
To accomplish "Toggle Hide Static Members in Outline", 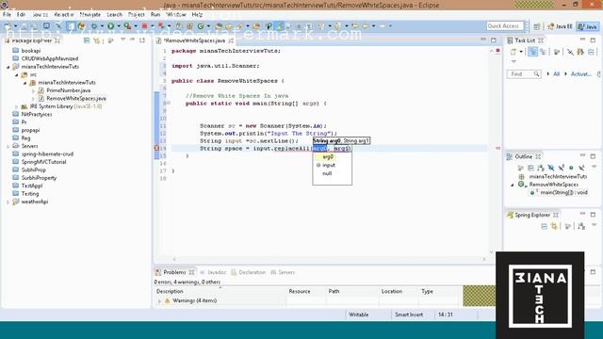I will tap(562, 168).
